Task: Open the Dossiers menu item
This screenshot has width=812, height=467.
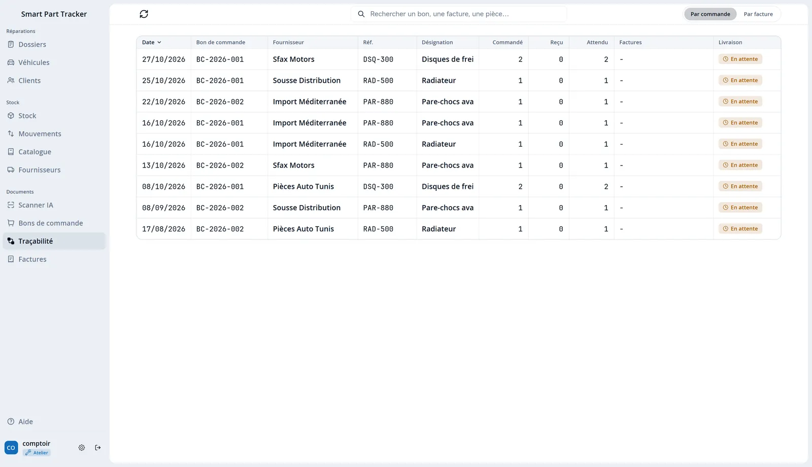Action: coord(54,45)
